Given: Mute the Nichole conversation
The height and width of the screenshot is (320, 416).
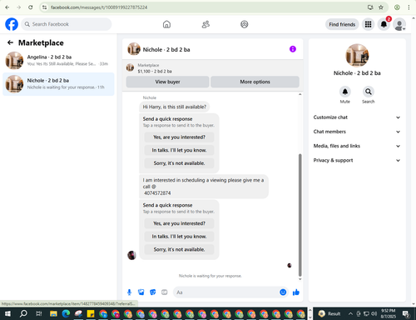Looking at the screenshot, I should [x=345, y=92].
